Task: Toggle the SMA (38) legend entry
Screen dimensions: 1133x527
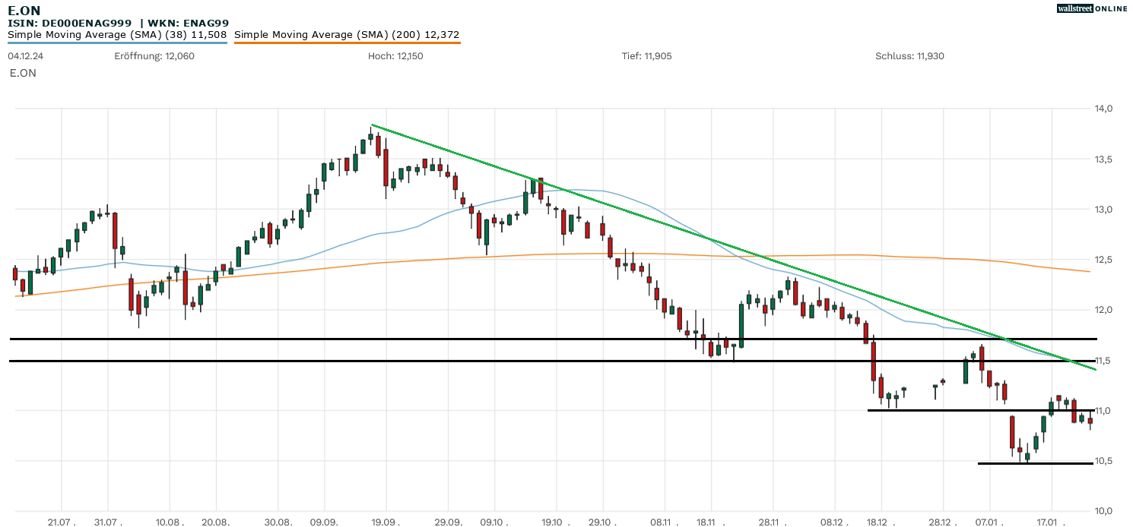Action: tap(117, 34)
